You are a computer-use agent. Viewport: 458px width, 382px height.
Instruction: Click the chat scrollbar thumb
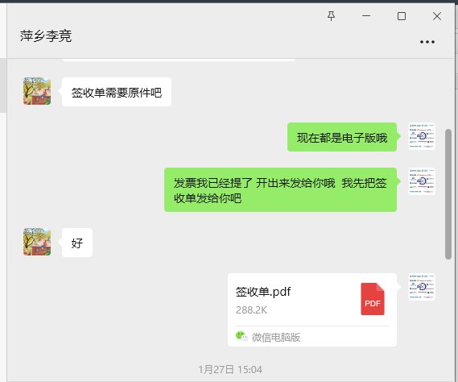point(448,194)
